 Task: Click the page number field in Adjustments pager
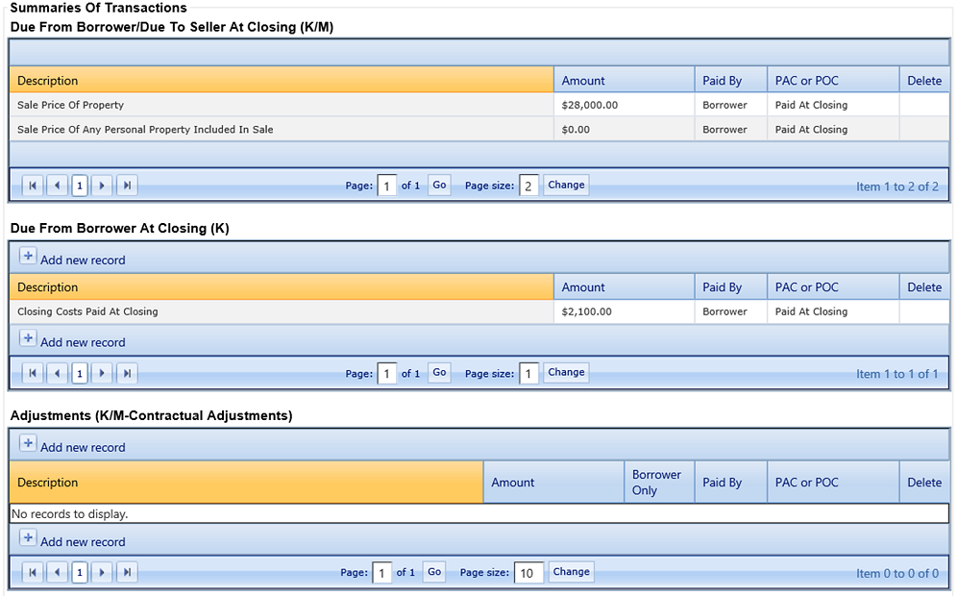pyautogui.click(x=381, y=571)
